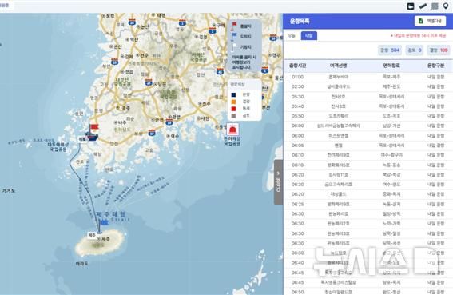Select the 01:00 departure row

tap(368, 77)
